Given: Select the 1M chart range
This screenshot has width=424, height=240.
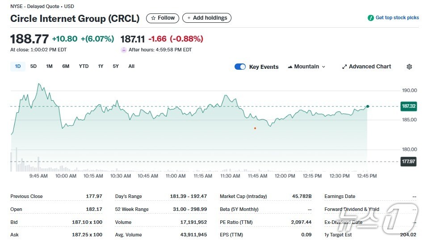Looking at the screenshot, I should 49,66.
